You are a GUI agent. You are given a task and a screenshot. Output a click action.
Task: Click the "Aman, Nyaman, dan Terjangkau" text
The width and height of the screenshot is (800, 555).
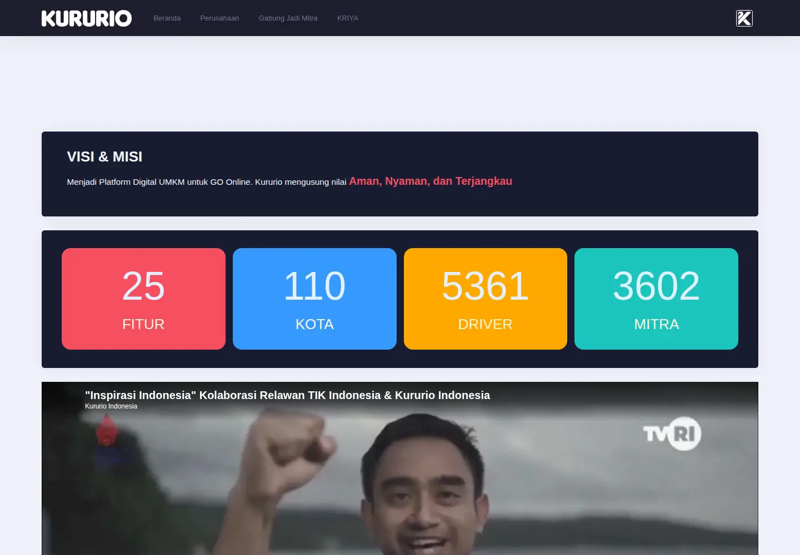coord(431,181)
